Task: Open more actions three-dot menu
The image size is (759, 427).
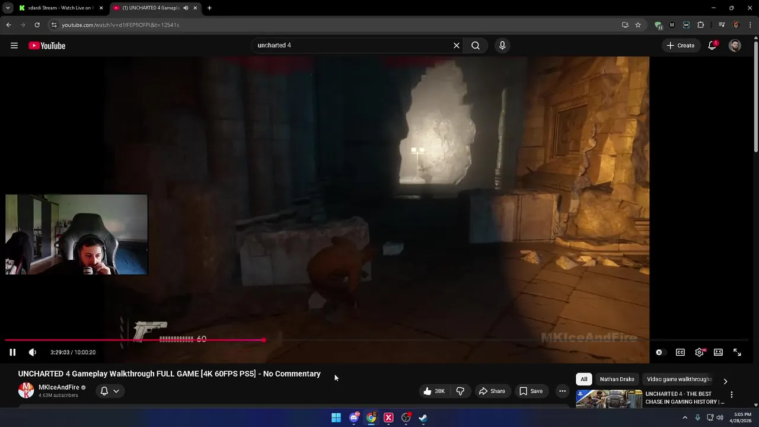Action: tap(562, 391)
